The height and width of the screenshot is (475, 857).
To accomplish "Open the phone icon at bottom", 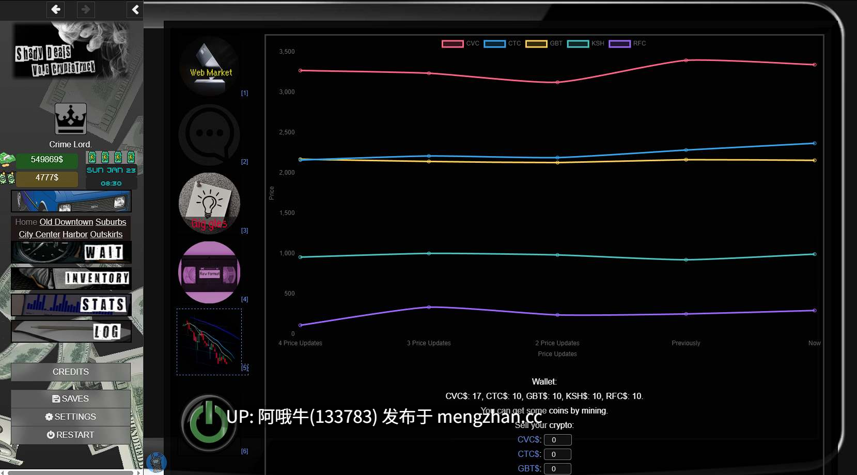I will (x=156, y=463).
